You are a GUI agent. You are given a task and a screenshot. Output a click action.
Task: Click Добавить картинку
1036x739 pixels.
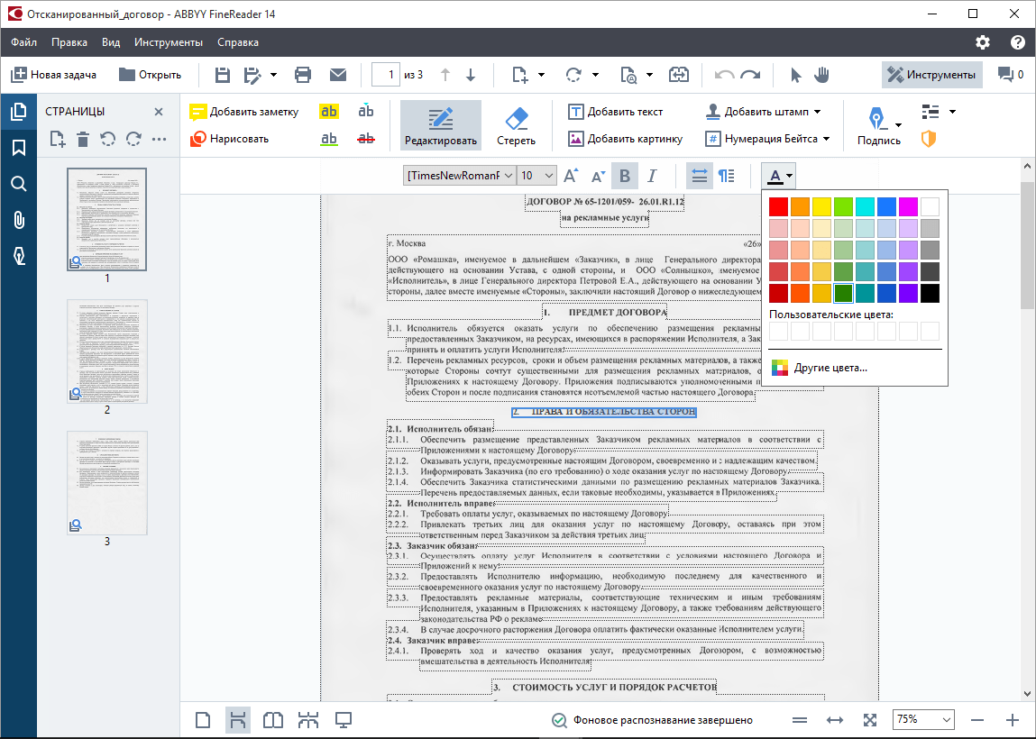point(625,139)
